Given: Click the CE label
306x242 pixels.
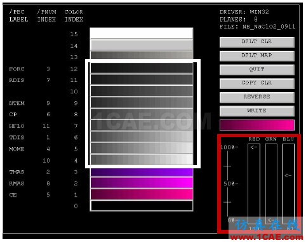Looking at the screenshot, I should [13, 195].
